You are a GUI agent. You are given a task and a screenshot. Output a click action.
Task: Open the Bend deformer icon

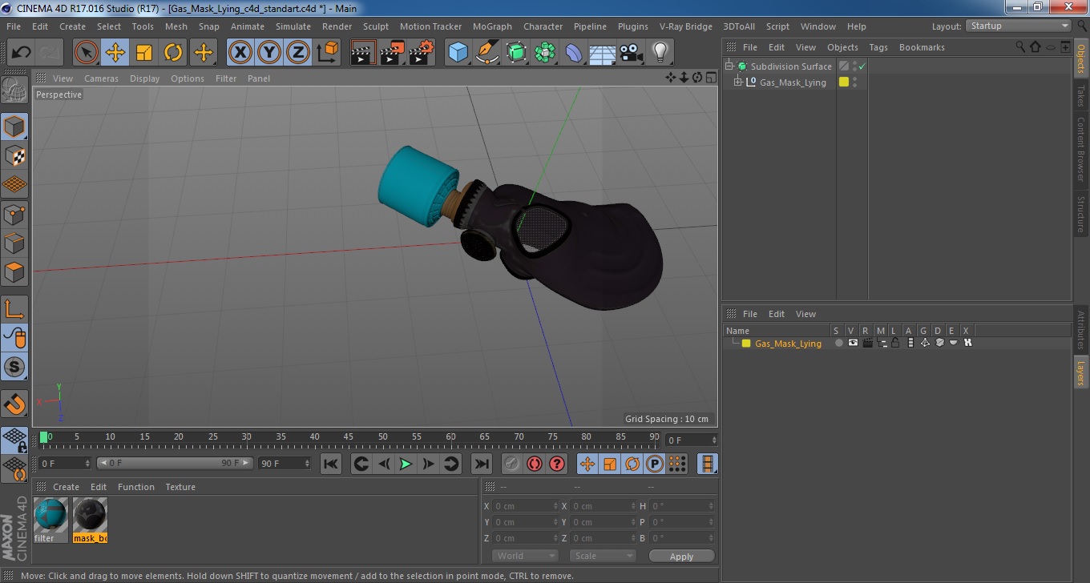(x=573, y=53)
